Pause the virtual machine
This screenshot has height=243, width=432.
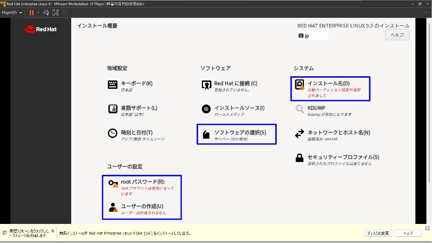31,13
